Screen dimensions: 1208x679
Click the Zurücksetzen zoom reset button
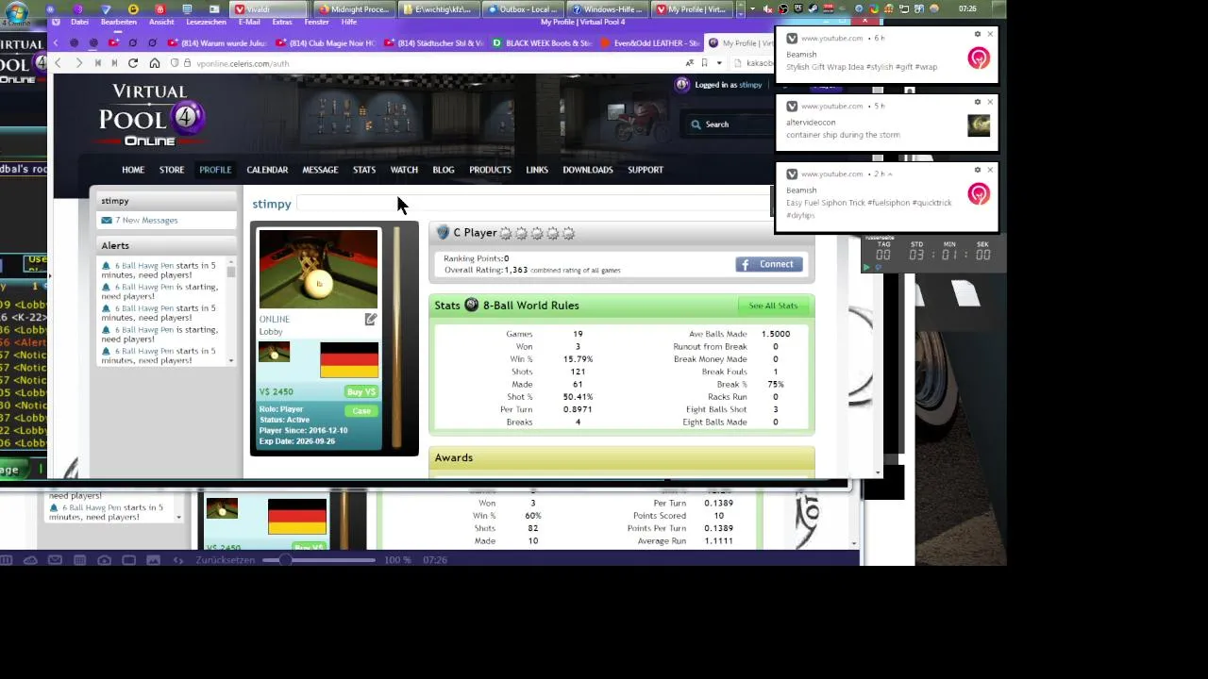point(226,560)
